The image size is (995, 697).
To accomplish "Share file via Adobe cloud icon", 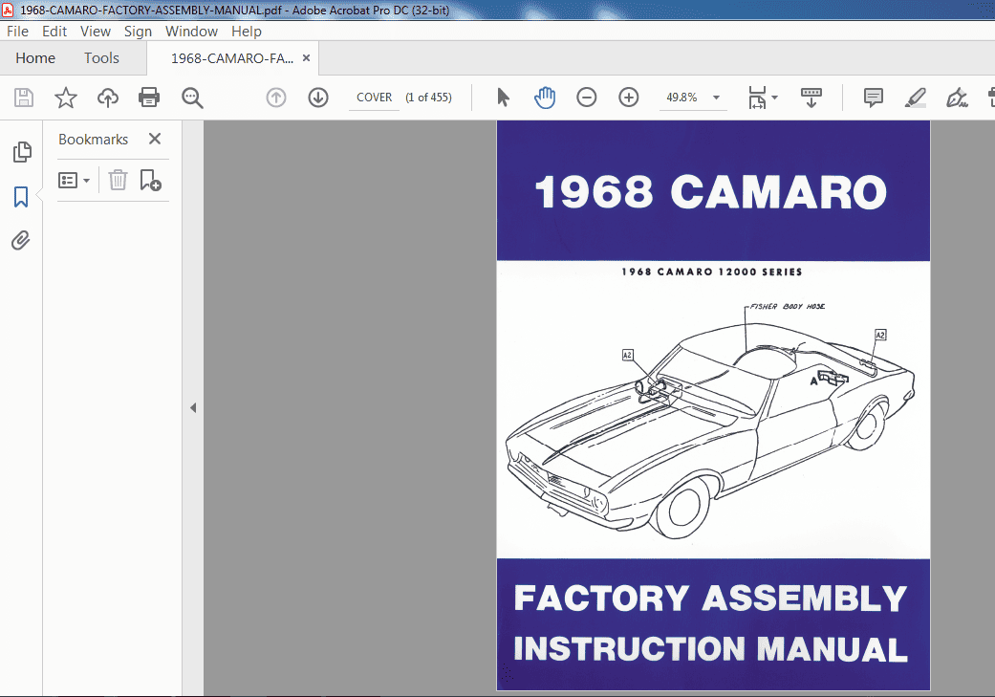I will click(x=107, y=97).
